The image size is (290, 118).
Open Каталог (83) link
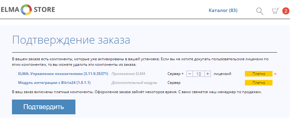(x=223, y=10)
